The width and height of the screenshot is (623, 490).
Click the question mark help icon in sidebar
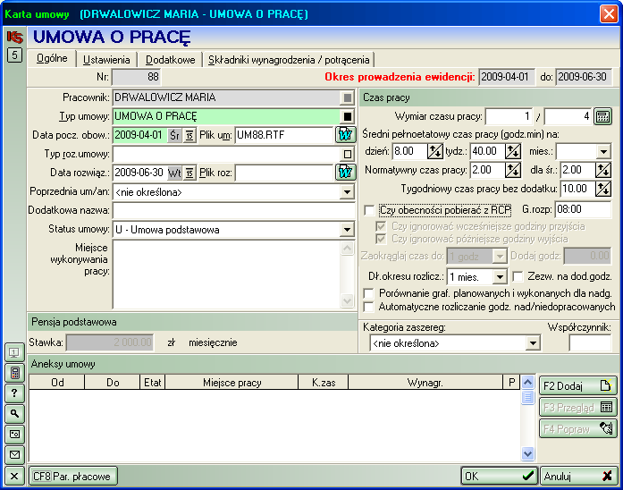(14, 393)
